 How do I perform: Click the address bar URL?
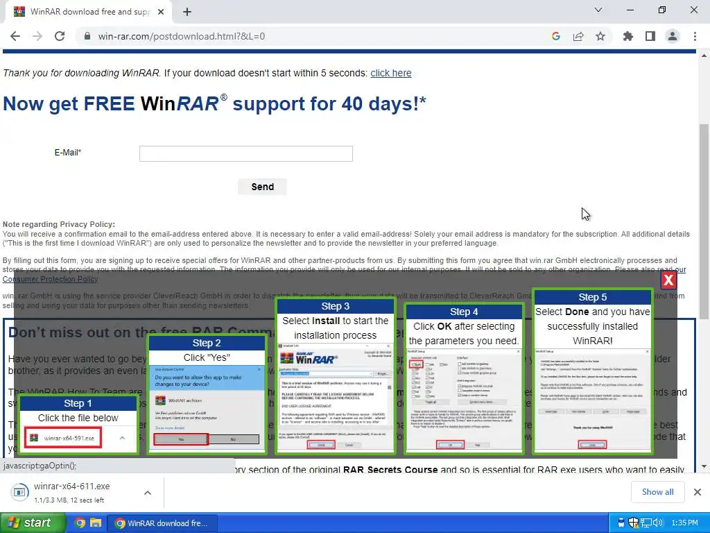pyautogui.click(x=181, y=36)
